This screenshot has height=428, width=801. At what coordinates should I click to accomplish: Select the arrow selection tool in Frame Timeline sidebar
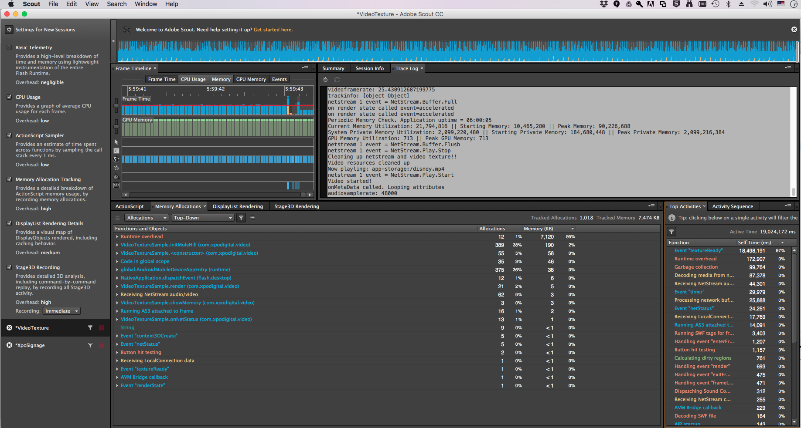pyautogui.click(x=116, y=142)
